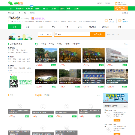Click the orange phone icon in header
The height and width of the screenshot is (135, 135).
(x=116, y=3)
